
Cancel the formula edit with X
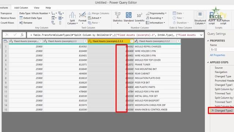pyautogui.click(x=7, y=35)
